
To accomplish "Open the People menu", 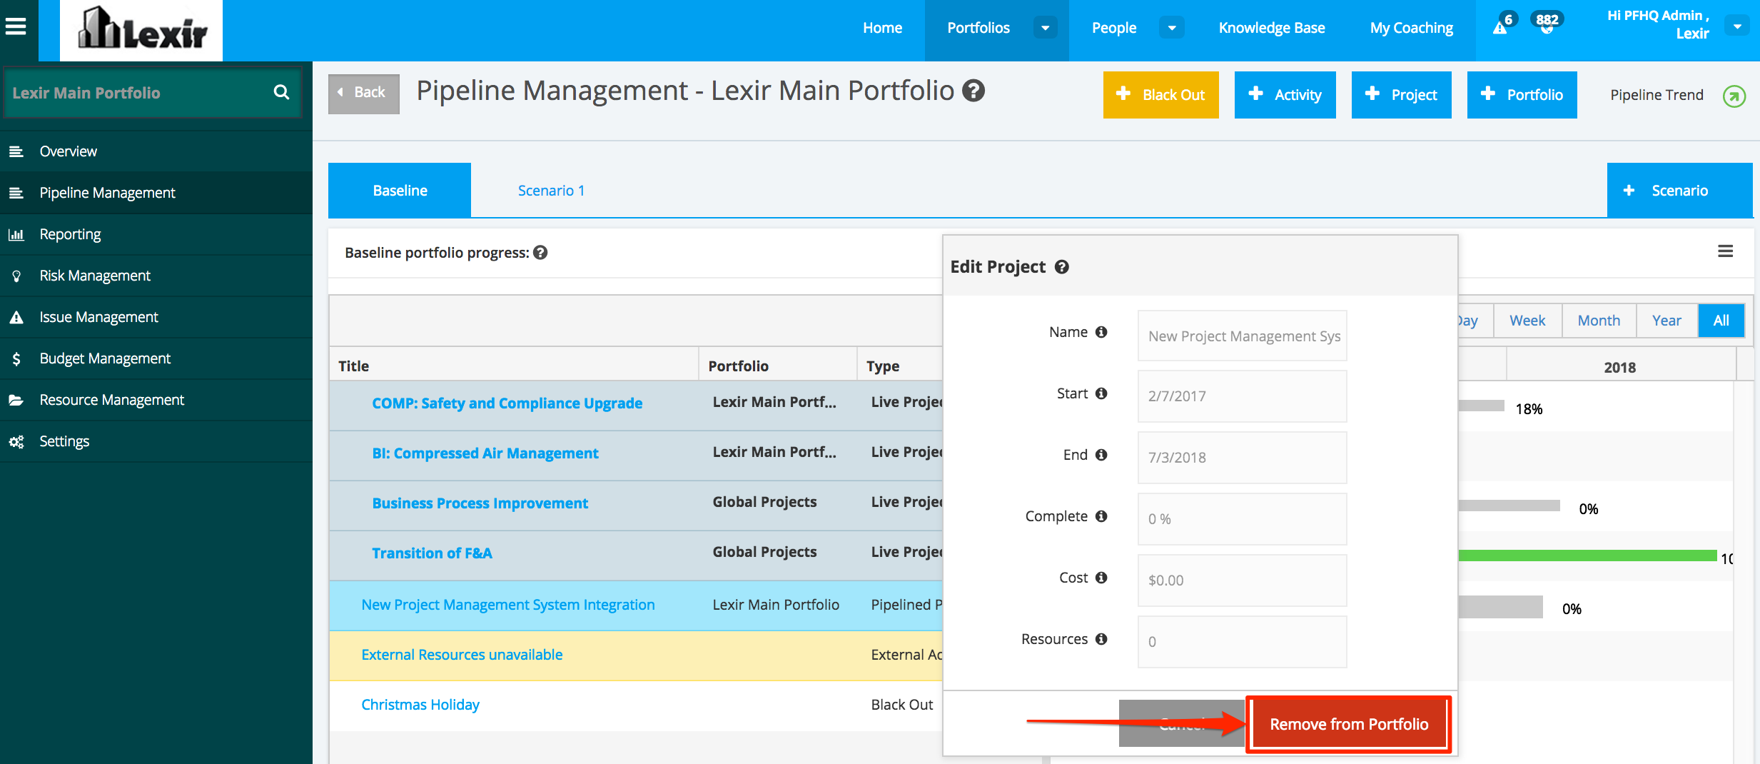I will (x=1114, y=28).
